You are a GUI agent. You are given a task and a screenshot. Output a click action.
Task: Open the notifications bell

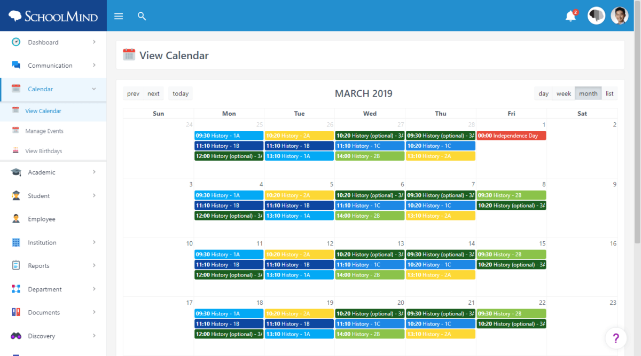click(x=571, y=16)
